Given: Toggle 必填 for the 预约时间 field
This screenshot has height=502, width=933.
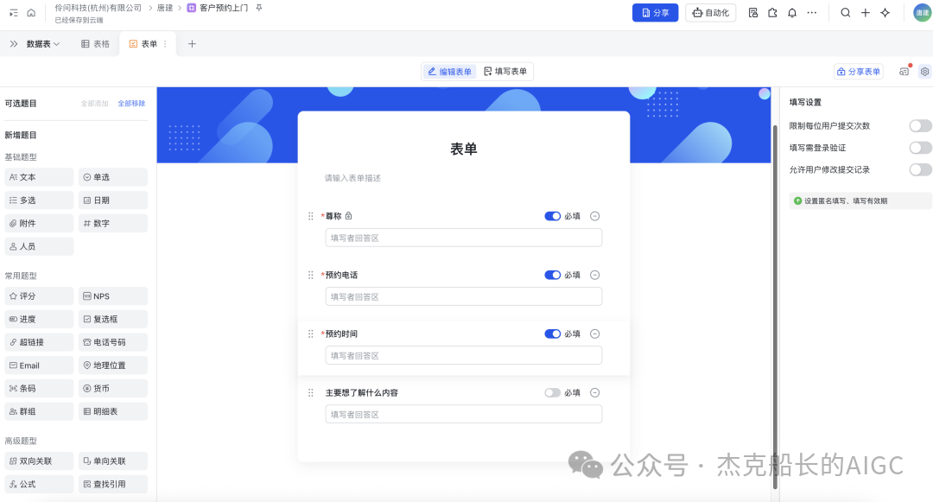Looking at the screenshot, I should tap(552, 334).
